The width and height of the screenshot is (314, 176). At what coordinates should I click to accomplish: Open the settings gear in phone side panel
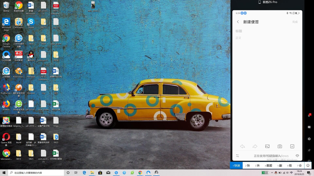[309, 139]
